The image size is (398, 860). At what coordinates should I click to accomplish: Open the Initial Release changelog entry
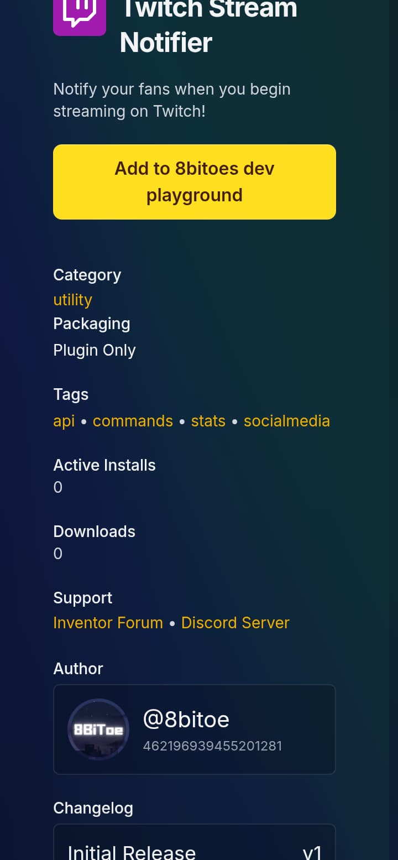(x=132, y=852)
